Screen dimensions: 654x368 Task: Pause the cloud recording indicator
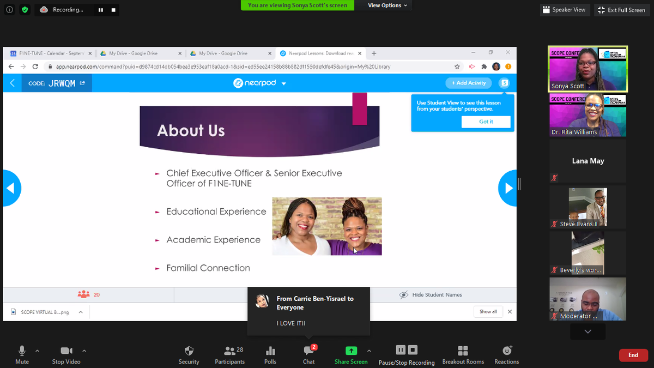pyautogui.click(x=101, y=10)
